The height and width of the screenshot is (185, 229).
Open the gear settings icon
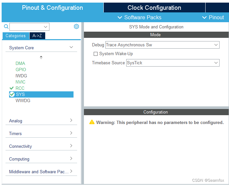[76, 26]
